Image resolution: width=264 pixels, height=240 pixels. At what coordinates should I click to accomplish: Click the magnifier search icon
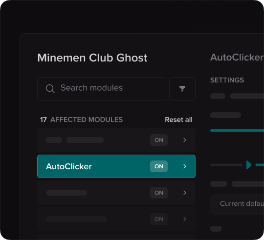point(50,88)
